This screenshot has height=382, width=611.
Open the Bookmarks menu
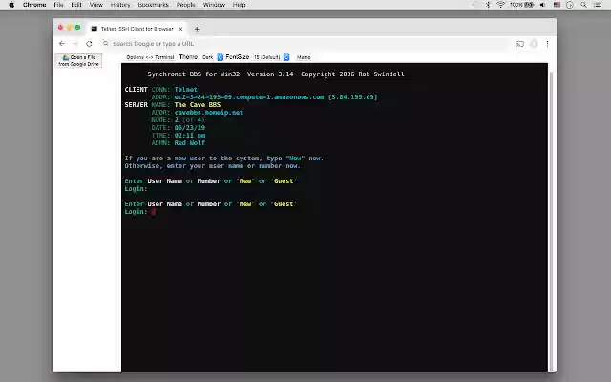point(153,5)
